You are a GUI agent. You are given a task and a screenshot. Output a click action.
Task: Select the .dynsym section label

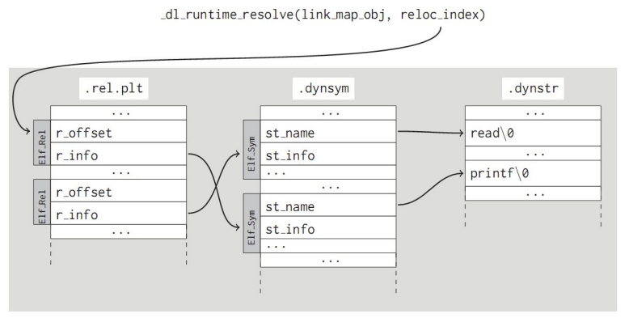point(323,88)
